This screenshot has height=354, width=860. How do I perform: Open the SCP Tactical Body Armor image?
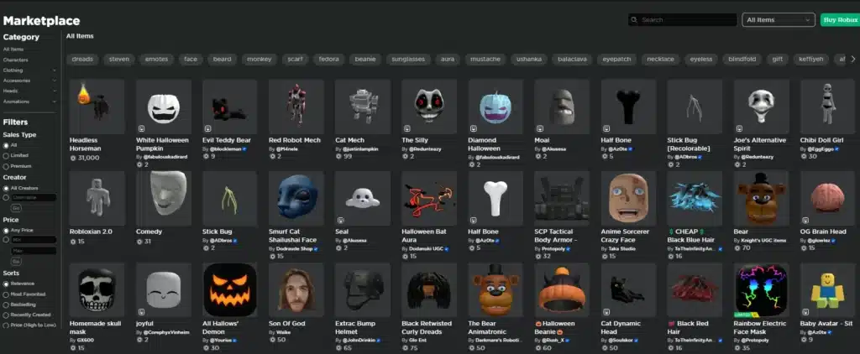point(562,198)
